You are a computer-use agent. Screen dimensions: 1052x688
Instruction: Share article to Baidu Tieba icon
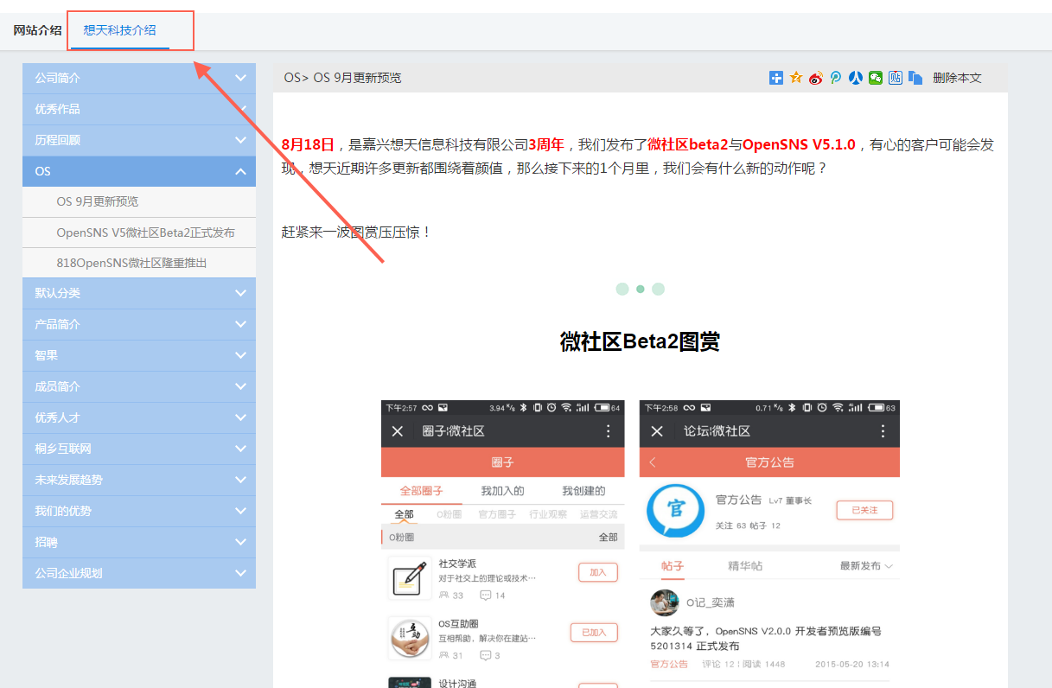pyautogui.click(x=896, y=78)
